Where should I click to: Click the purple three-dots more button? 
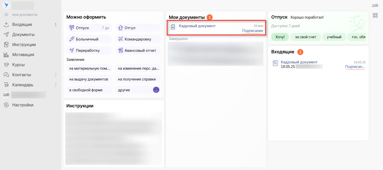pos(156,90)
